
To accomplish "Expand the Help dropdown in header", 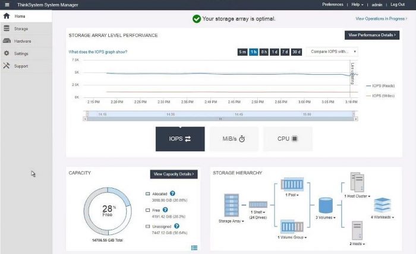I will coord(357,4).
